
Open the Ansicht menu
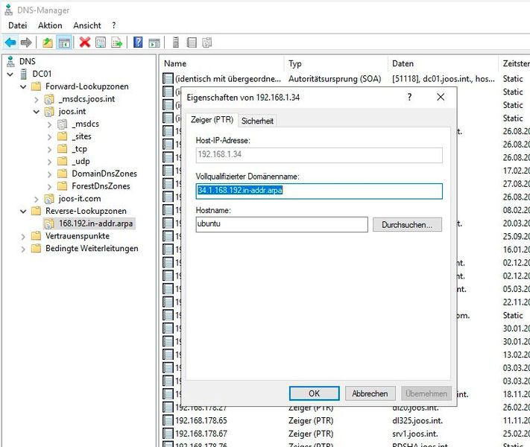(87, 25)
